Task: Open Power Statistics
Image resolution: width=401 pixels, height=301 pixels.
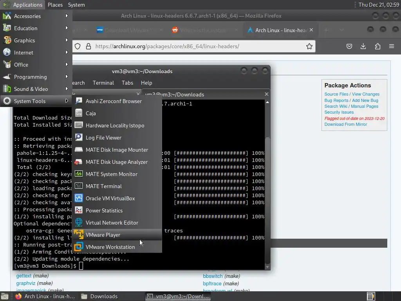Action: pos(117,210)
